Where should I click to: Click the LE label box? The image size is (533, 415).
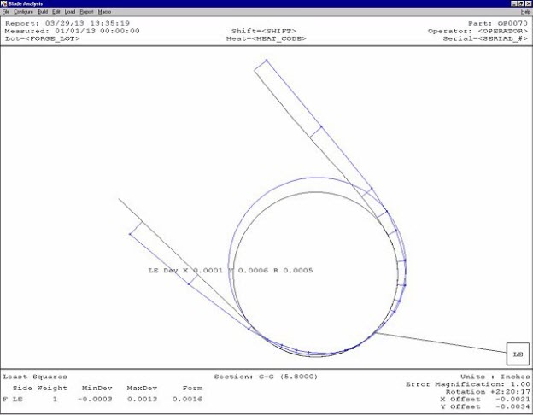click(517, 353)
